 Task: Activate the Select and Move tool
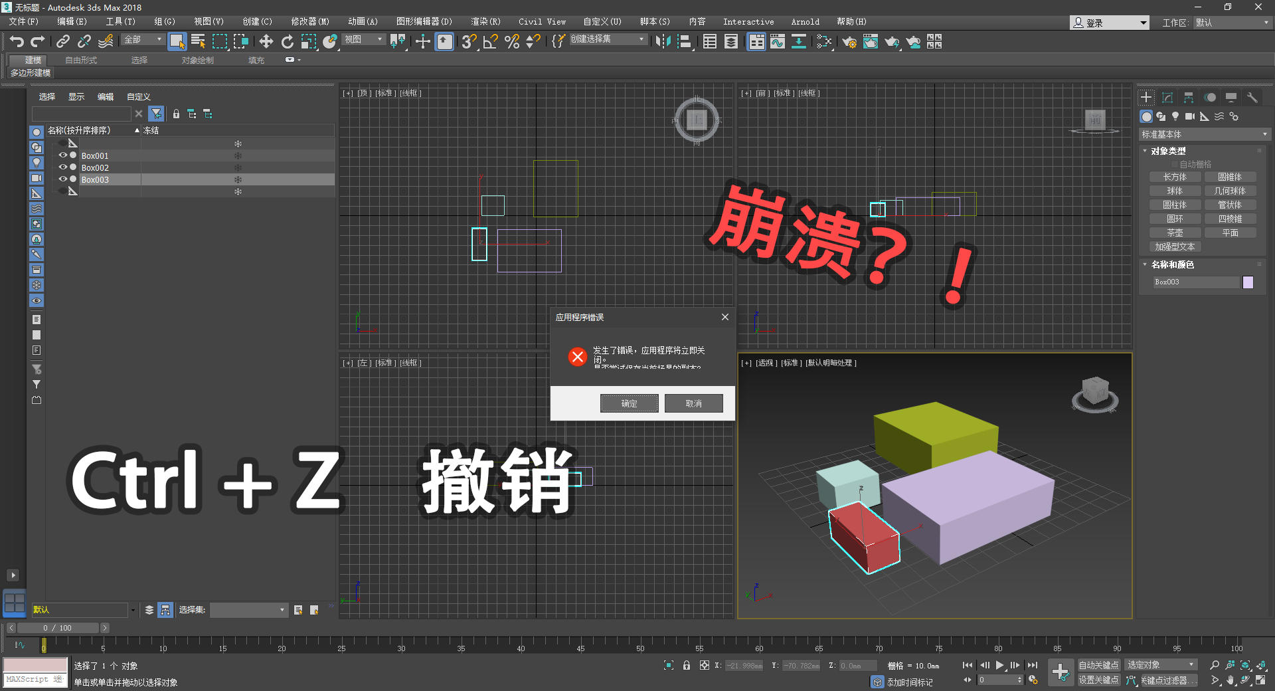point(266,42)
